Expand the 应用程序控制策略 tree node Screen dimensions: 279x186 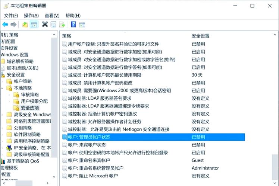(x=2, y=141)
